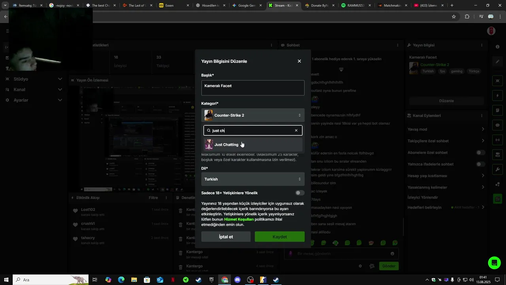Click the Düzenle button in Yayın bilgisi
This screenshot has height=285, width=506.
pyautogui.click(x=446, y=101)
